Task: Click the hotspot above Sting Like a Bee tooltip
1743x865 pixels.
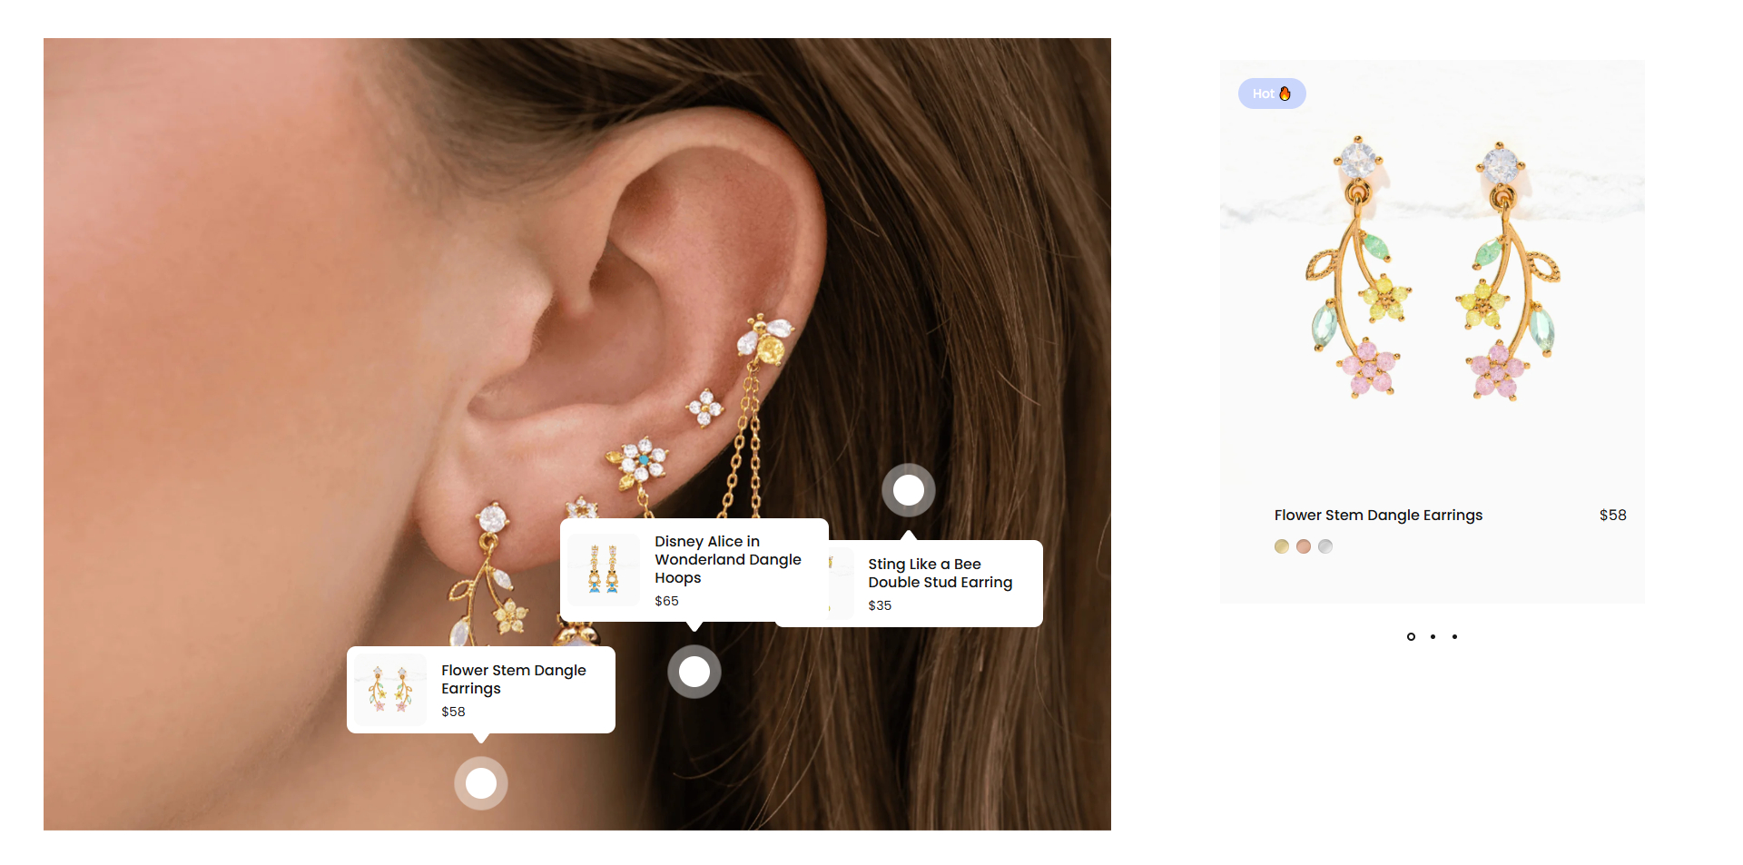Action: click(x=909, y=490)
